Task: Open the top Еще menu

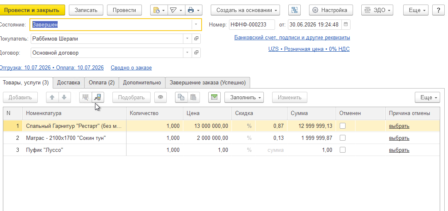Action: click(x=416, y=10)
